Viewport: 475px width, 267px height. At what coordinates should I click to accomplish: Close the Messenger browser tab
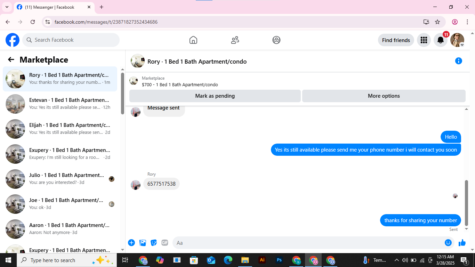pos(89,7)
